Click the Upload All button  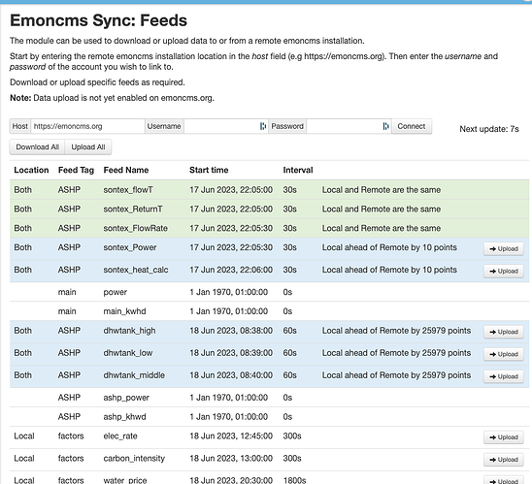coord(88,147)
